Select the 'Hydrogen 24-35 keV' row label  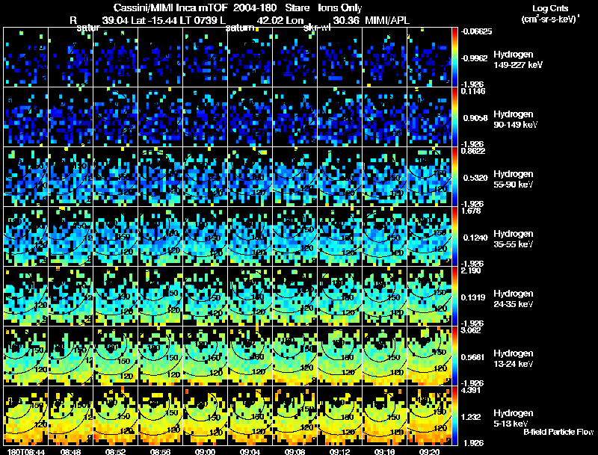pos(514,299)
